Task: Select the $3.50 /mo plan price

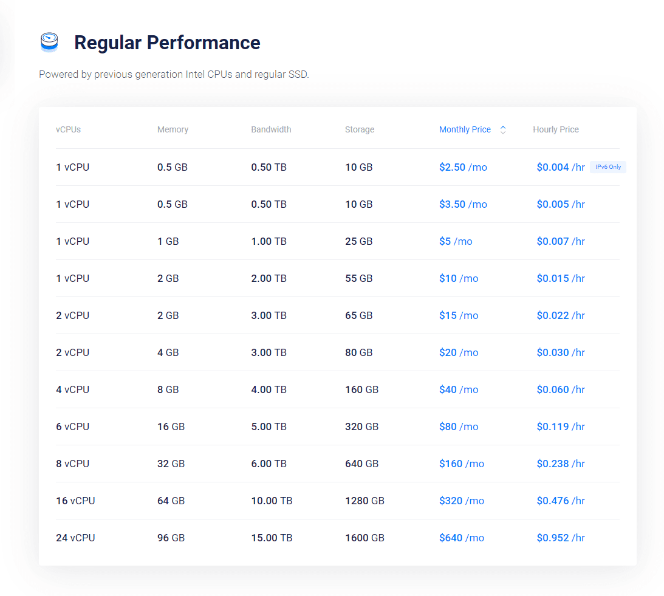Action: pos(463,204)
